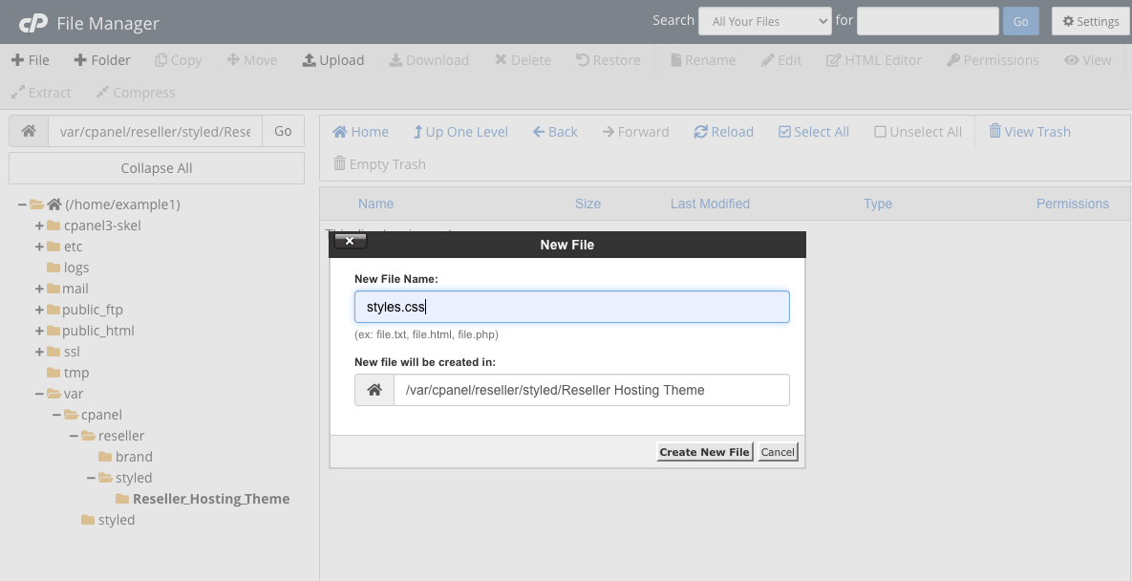Click the + Folder toolbar item
The width and height of the screenshot is (1132, 581).
101,60
